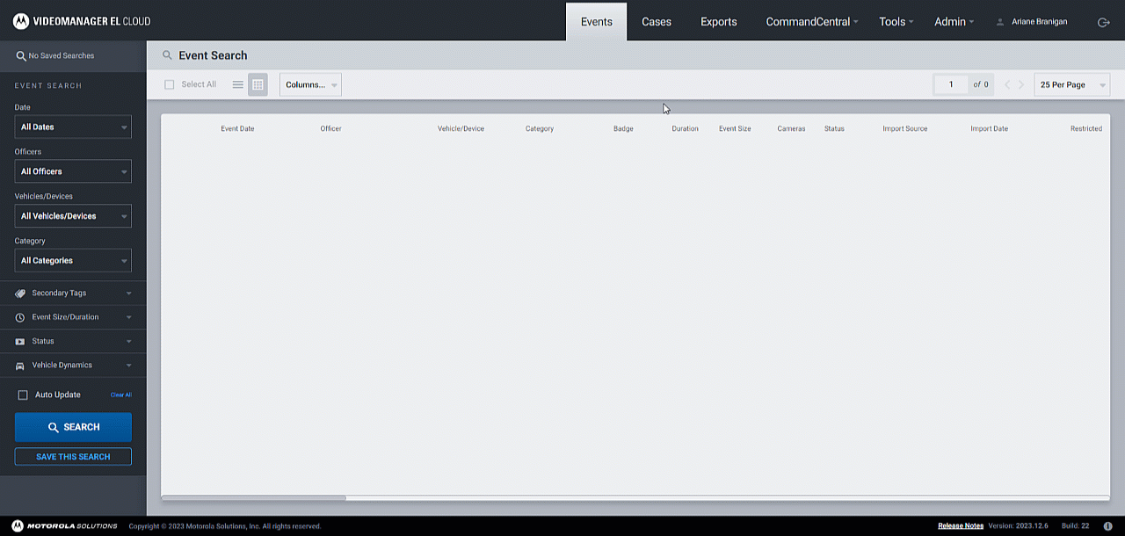Viewport: 1125px width, 536px height.
Task: Expand the Secondary Tags section
Action: pyautogui.click(x=73, y=293)
